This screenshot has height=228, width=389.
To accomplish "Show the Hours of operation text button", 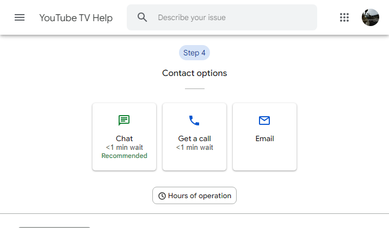I will pyautogui.click(x=195, y=195).
